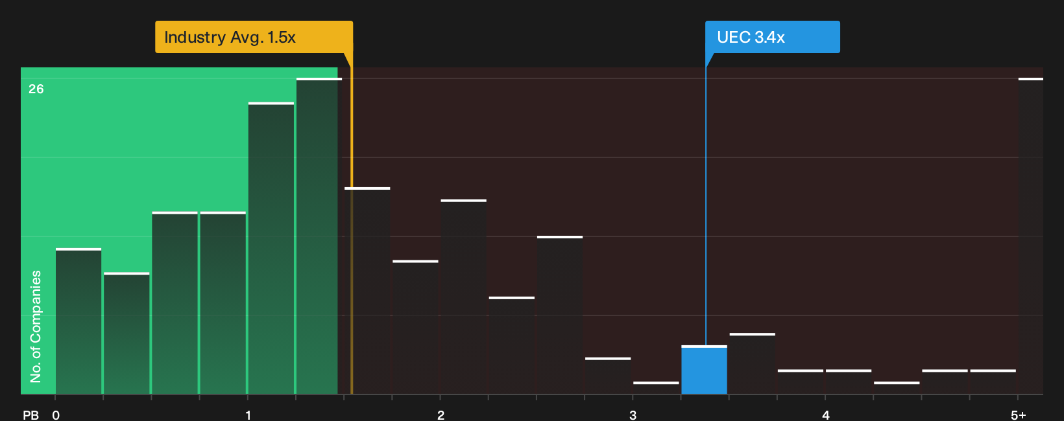Click the first green bar at PB 0
The width and height of the screenshot is (1064, 421).
(79, 321)
